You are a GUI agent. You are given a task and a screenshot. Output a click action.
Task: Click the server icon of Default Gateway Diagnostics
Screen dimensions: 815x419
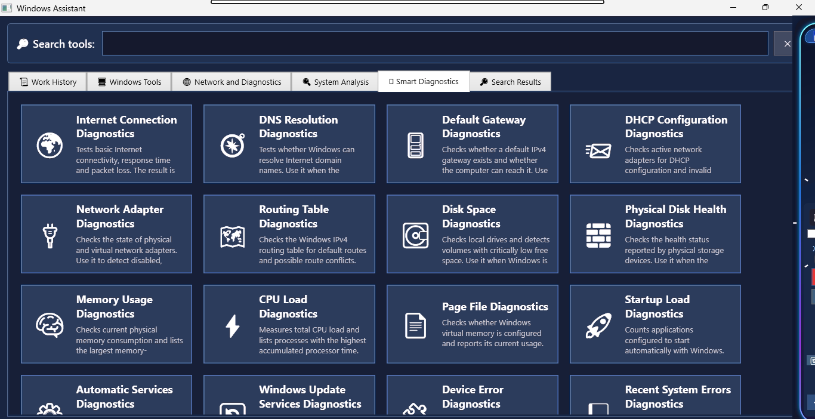click(415, 146)
